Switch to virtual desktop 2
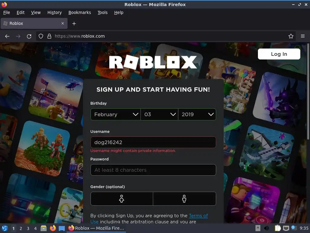The image size is (310, 233). (x=21, y=228)
